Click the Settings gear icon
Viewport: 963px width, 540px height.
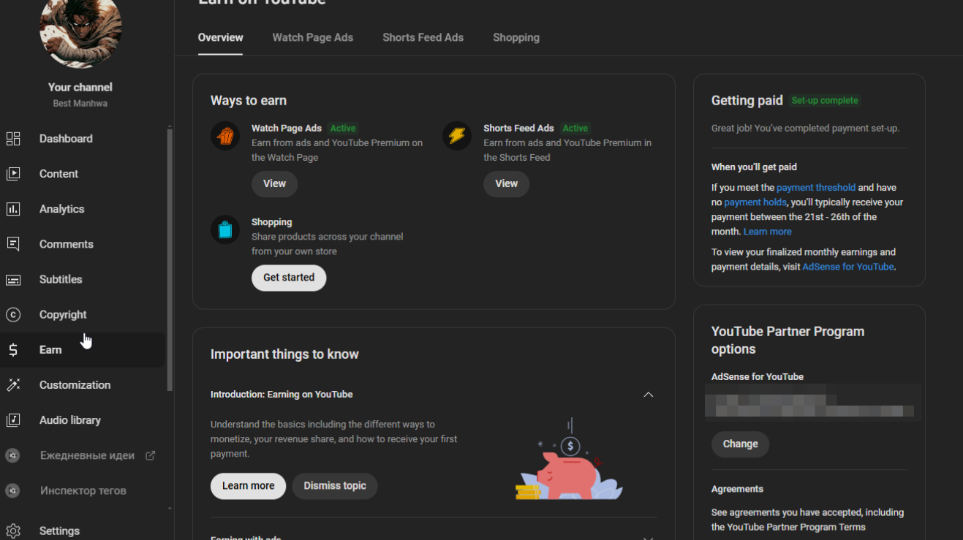pos(13,531)
